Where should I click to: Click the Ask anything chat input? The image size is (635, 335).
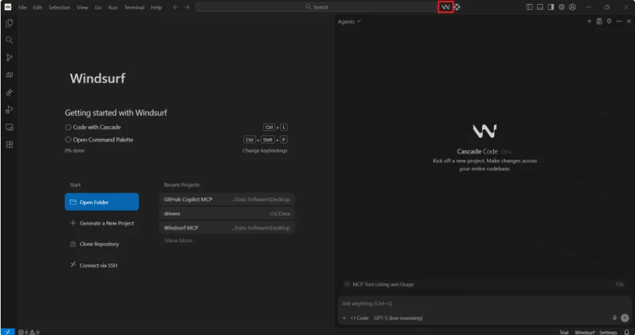coord(484,304)
